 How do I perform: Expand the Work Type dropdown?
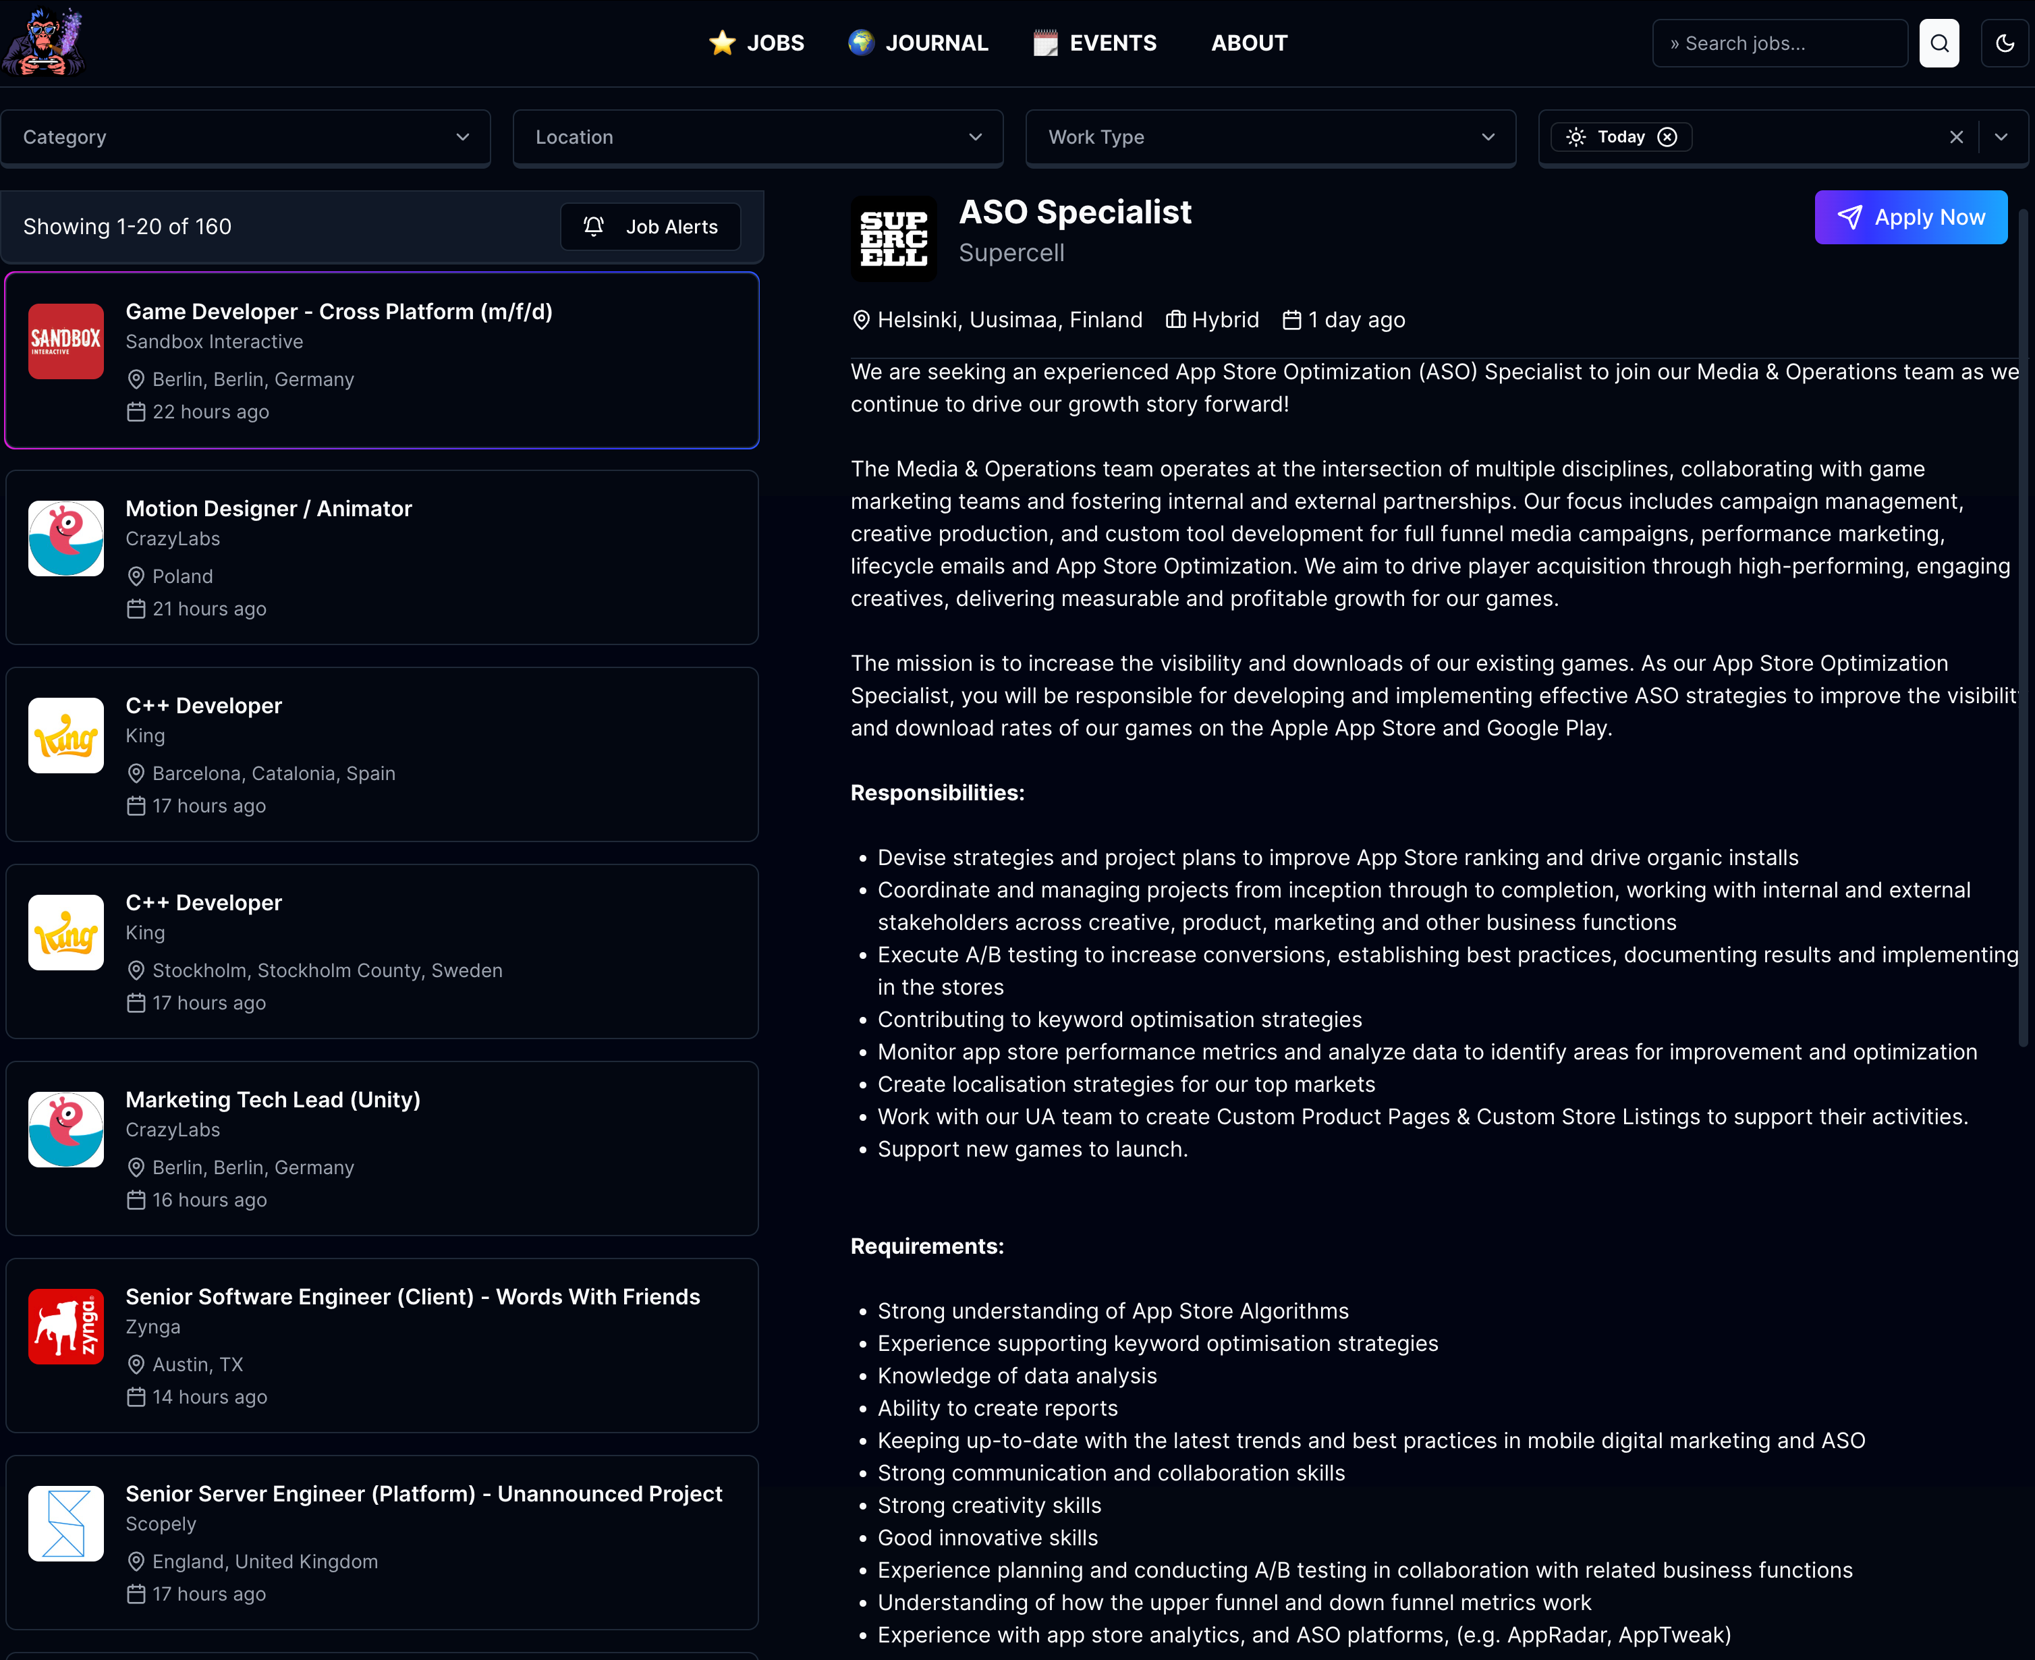1271,137
